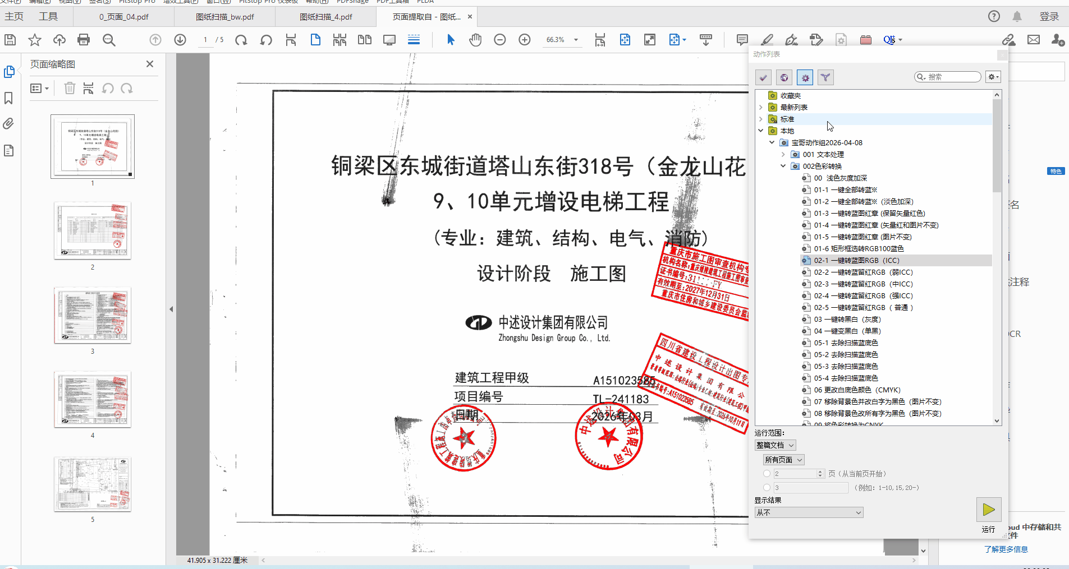Switch to the '图纸扫描_bw.pdf' tab
1069x569 pixels.
(224, 16)
